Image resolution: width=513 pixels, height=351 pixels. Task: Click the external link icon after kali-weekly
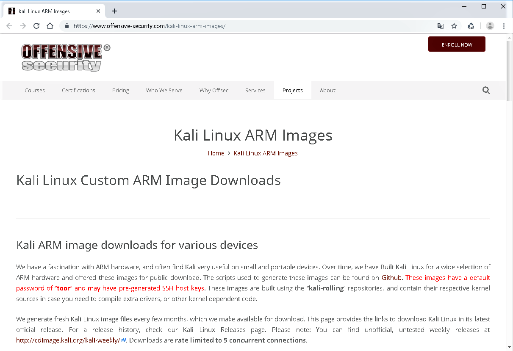124,340
